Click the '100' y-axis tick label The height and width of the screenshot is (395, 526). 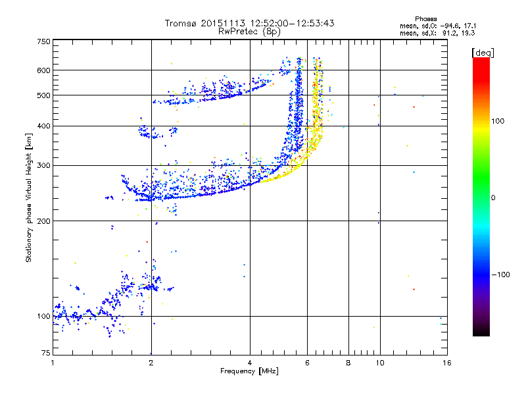click(x=43, y=317)
